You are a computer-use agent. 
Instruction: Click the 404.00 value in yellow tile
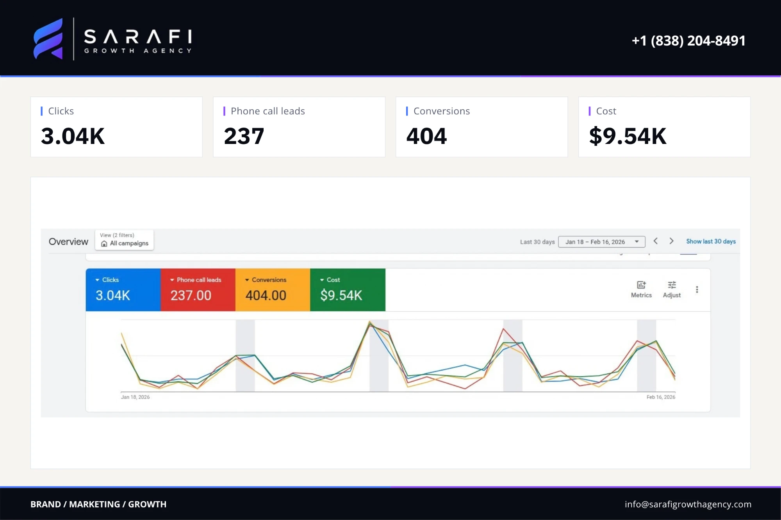pyautogui.click(x=266, y=296)
